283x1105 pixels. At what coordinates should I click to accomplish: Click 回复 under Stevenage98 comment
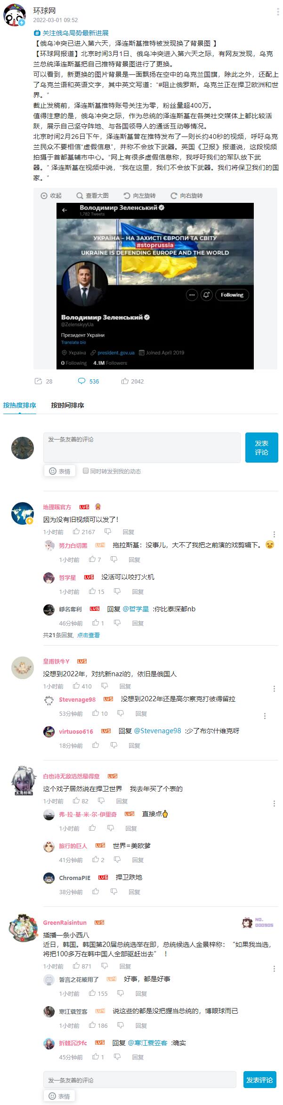click(x=141, y=713)
